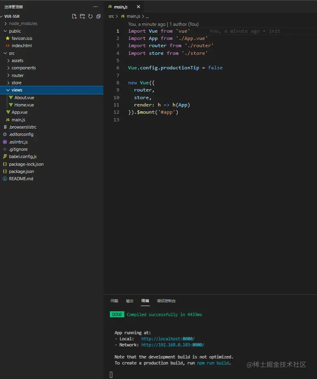Click the ESLint icon beside .eslintrc.js
This screenshot has height=379, width=317.
(x=4, y=142)
